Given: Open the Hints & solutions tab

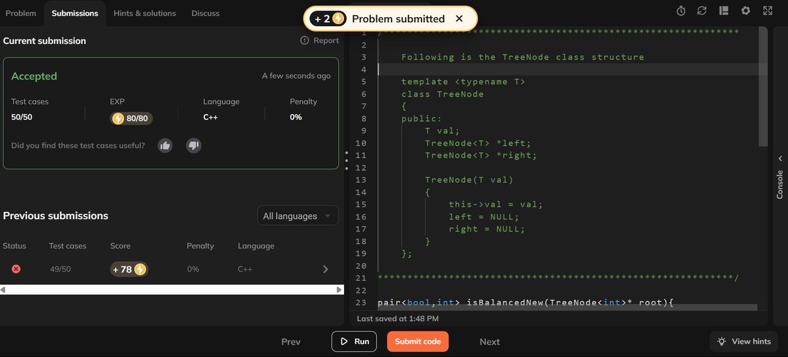Looking at the screenshot, I should [144, 13].
